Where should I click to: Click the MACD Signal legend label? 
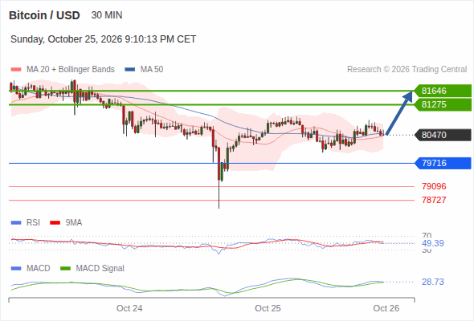(x=100, y=269)
